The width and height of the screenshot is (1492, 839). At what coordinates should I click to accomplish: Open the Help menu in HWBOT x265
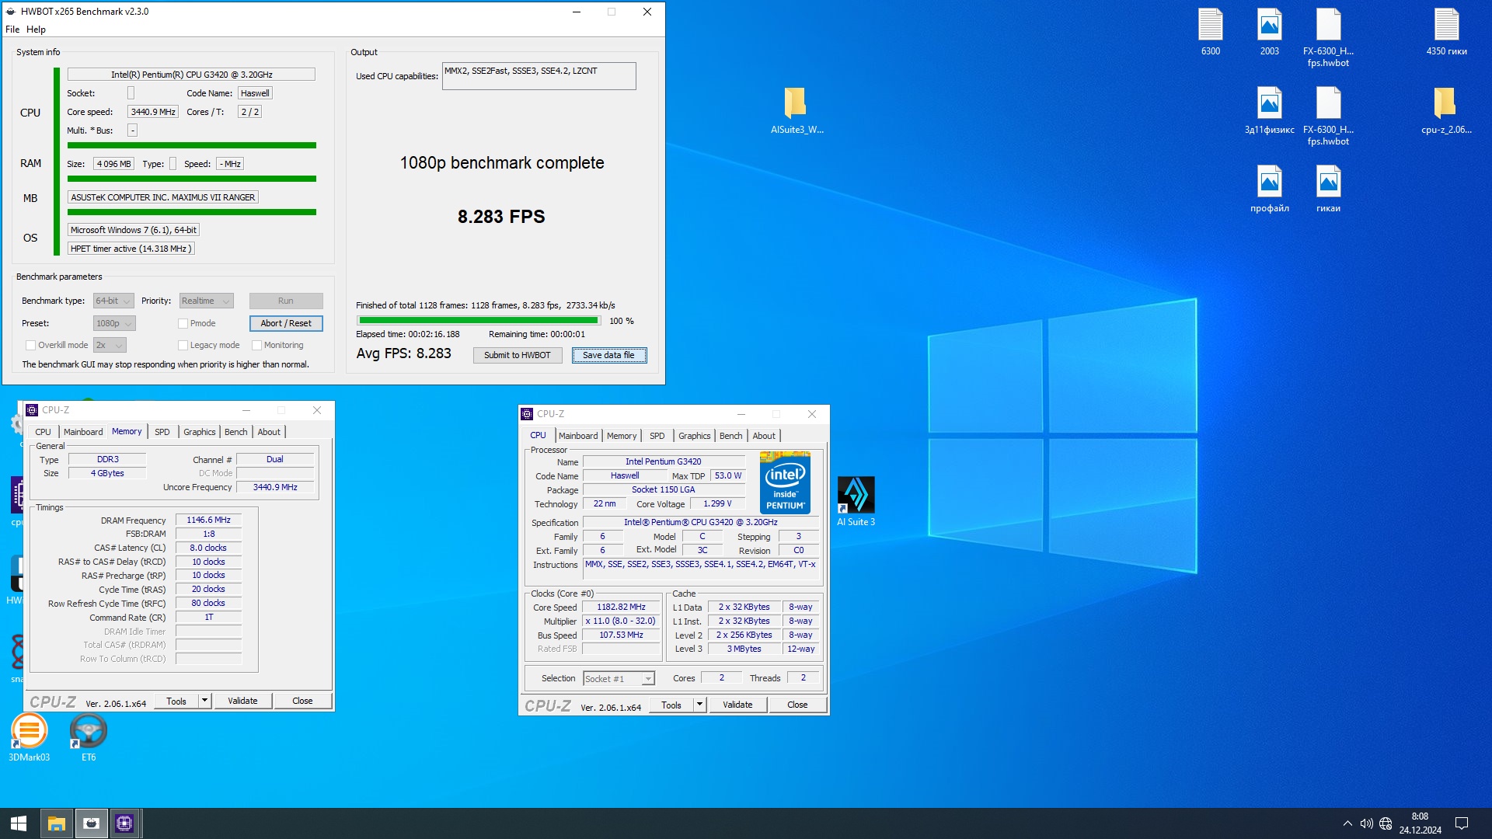pos(36,30)
